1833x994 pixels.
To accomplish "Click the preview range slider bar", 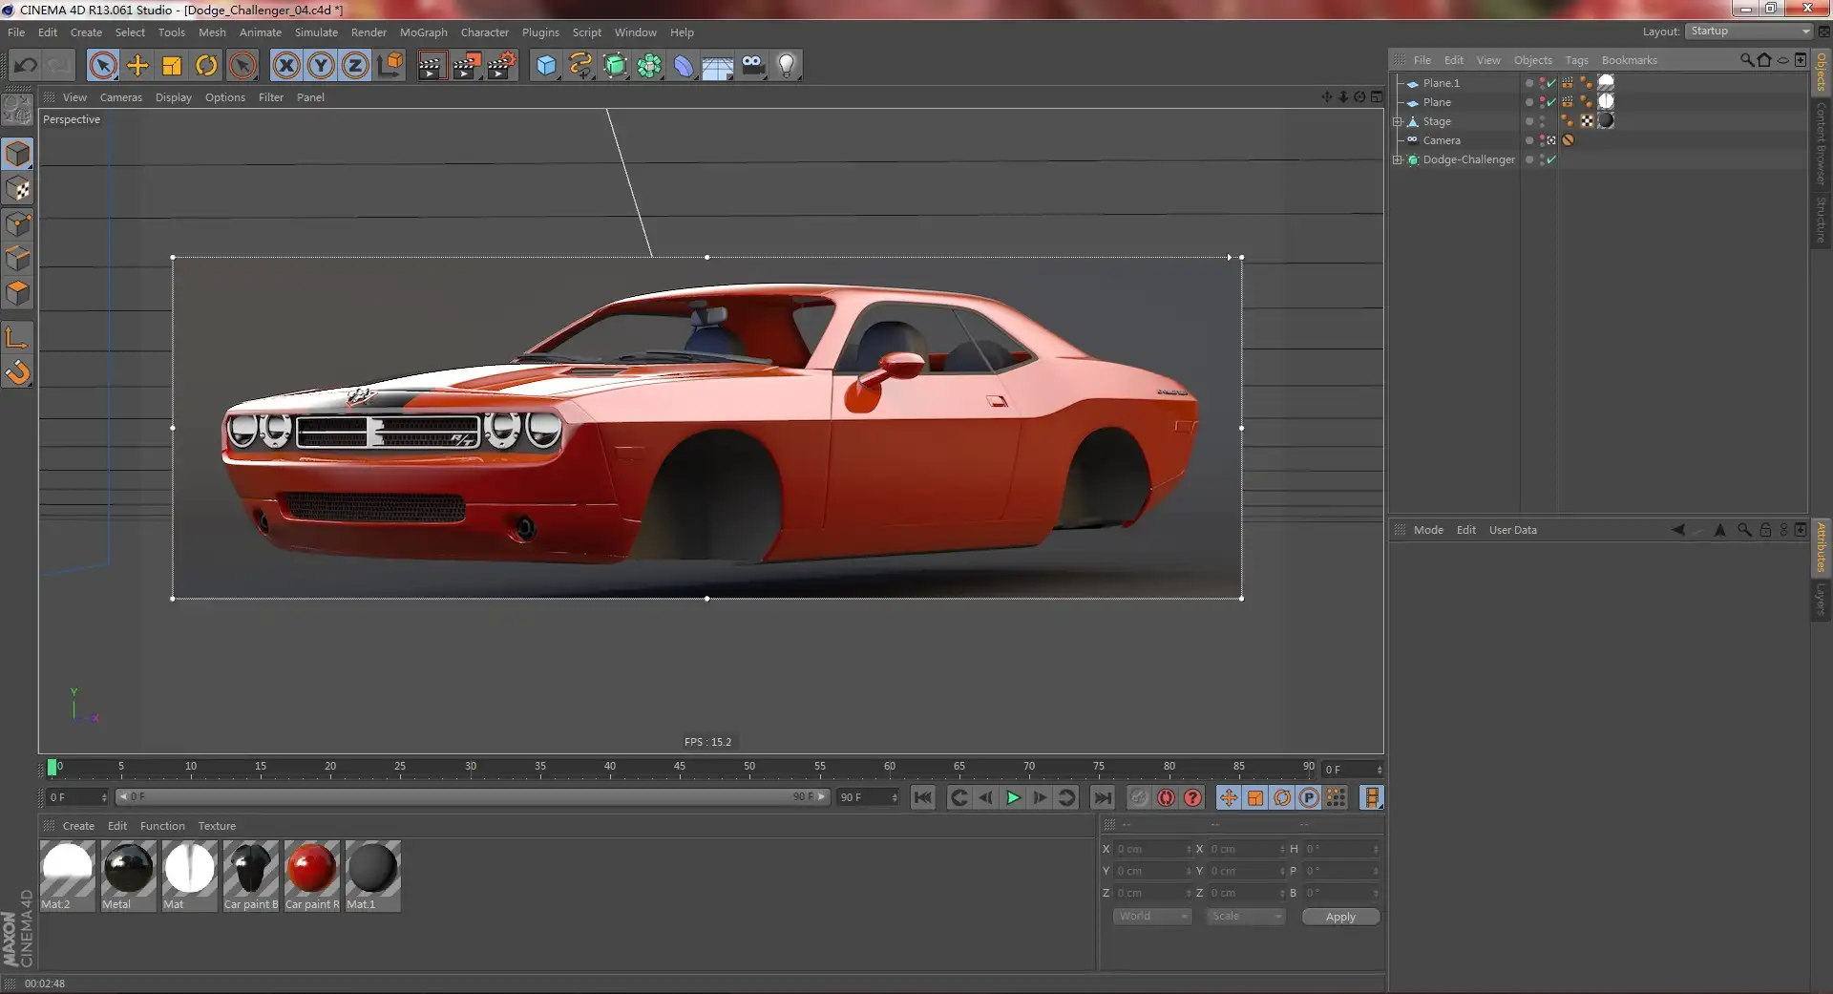I will pyautogui.click(x=473, y=796).
